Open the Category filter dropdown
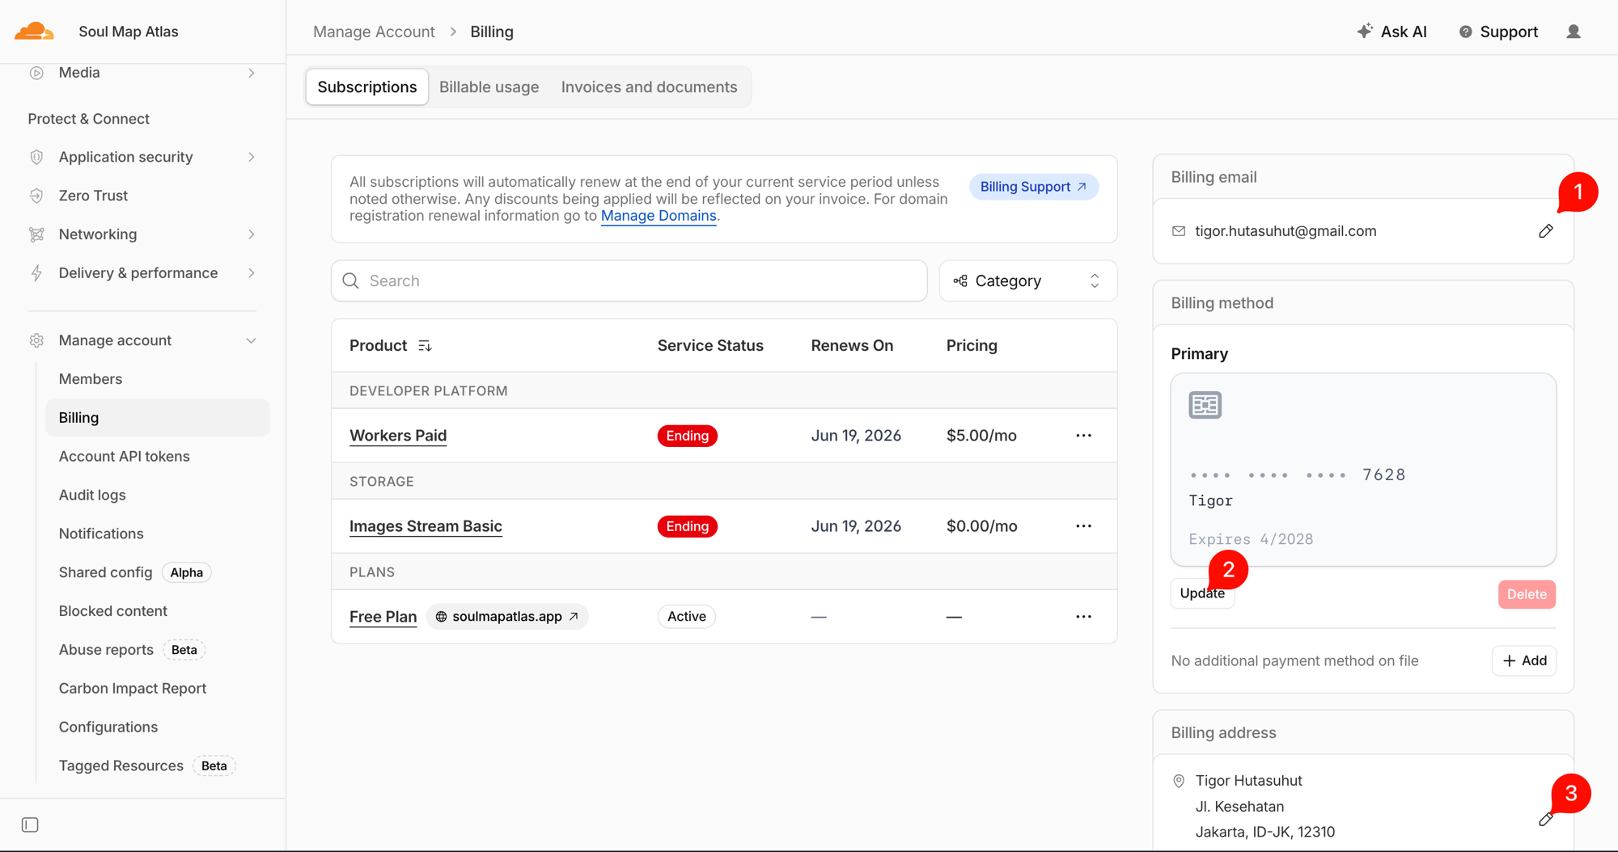 [x=1028, y=280]
